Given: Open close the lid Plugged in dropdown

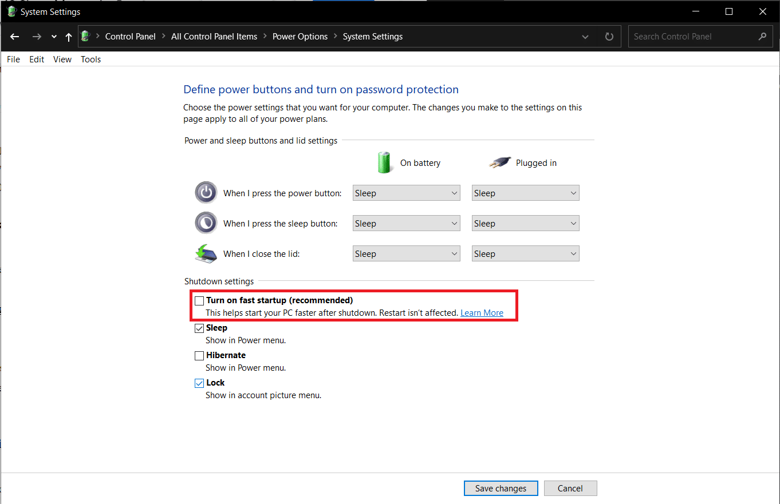Looking at the screenshot, I should click(x=526, y=254).
